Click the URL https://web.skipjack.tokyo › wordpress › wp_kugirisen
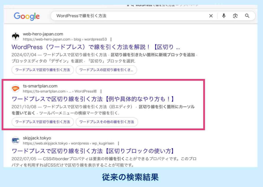This screenshot has height=187, width=263. [x=68, y=143]
